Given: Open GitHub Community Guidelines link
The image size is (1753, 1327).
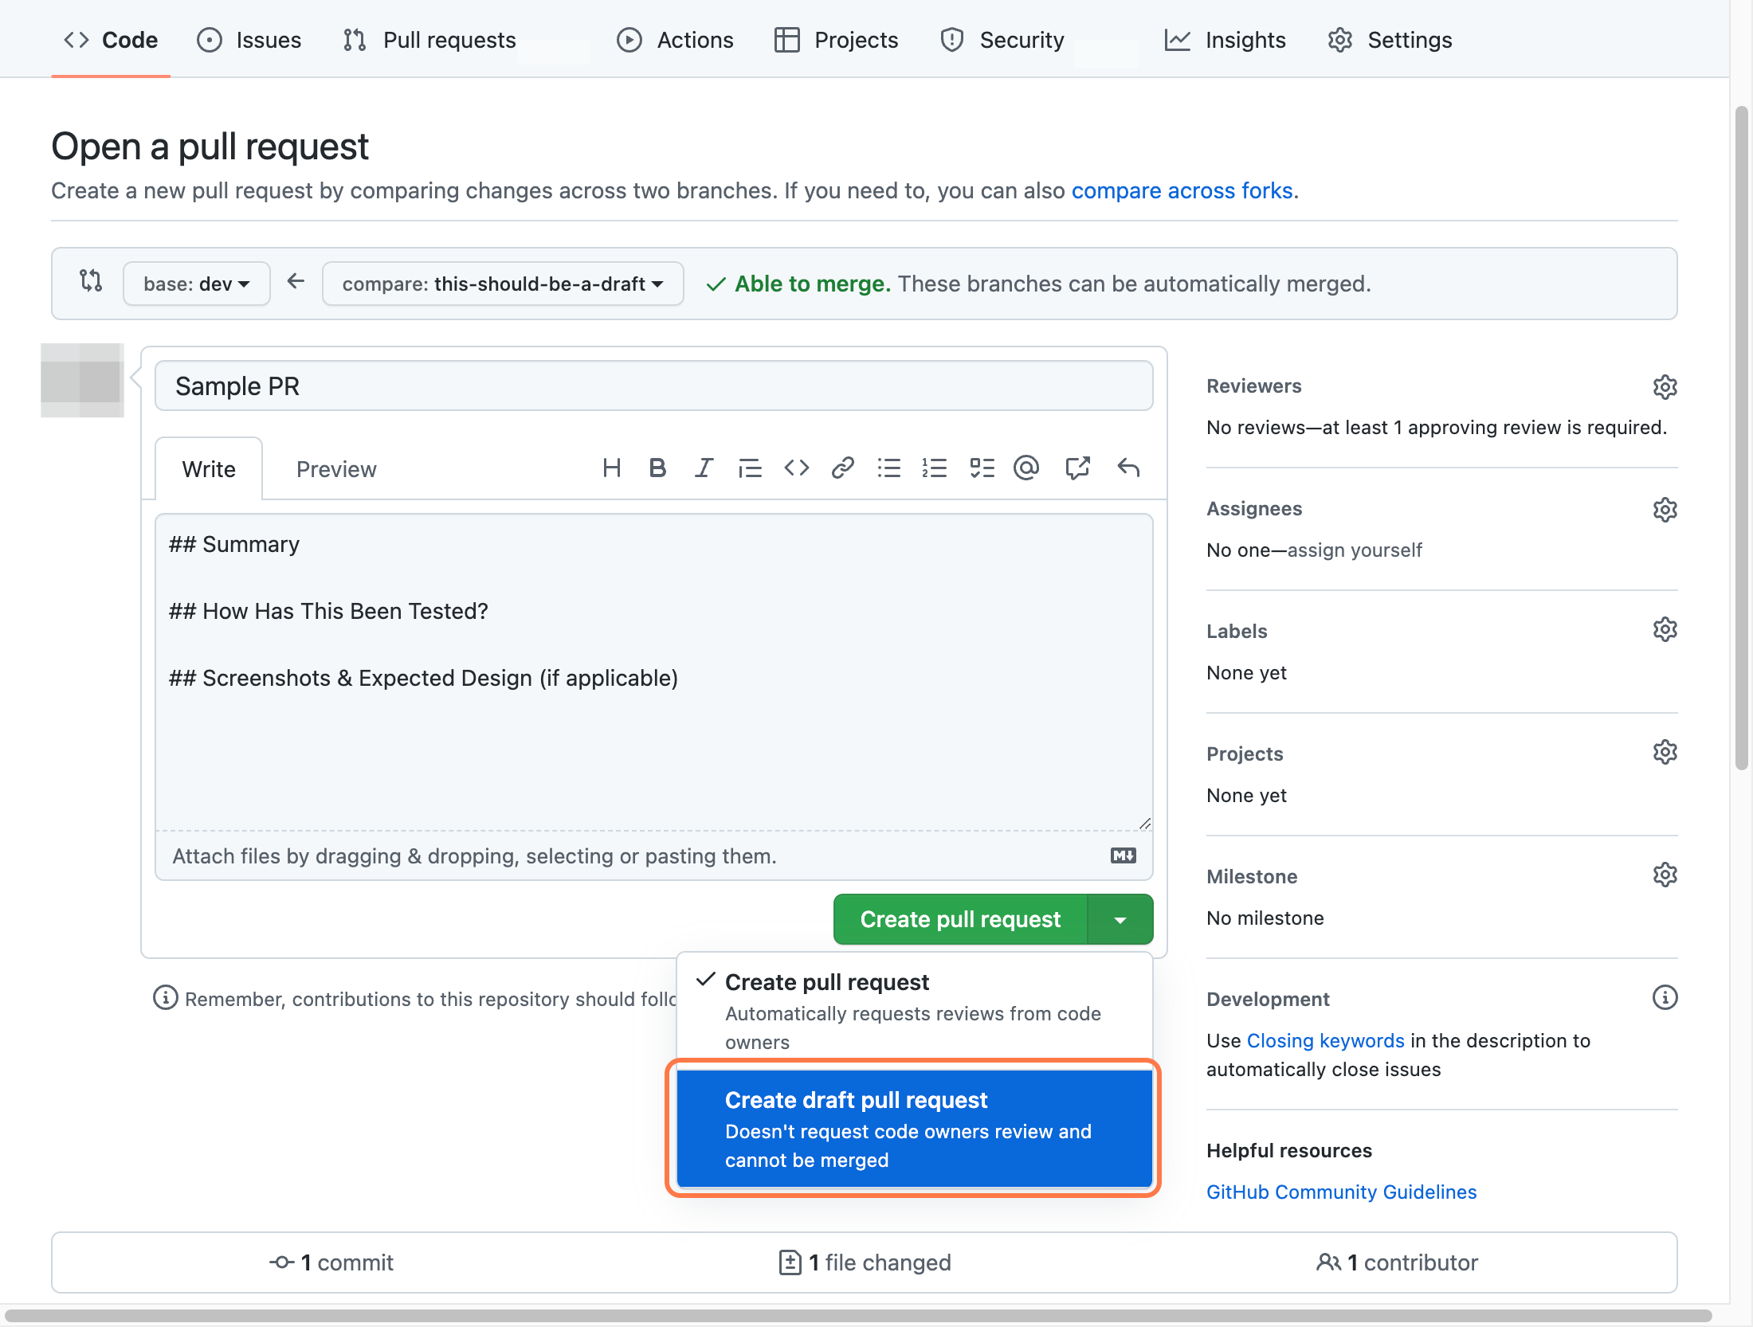Looking at the screenshot, I should (1341, 1192).
